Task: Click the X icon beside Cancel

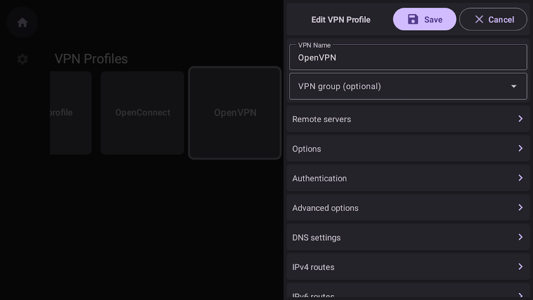Action: pos(479,19)
